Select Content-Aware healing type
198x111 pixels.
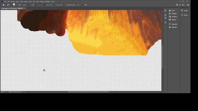coord(40,5)
